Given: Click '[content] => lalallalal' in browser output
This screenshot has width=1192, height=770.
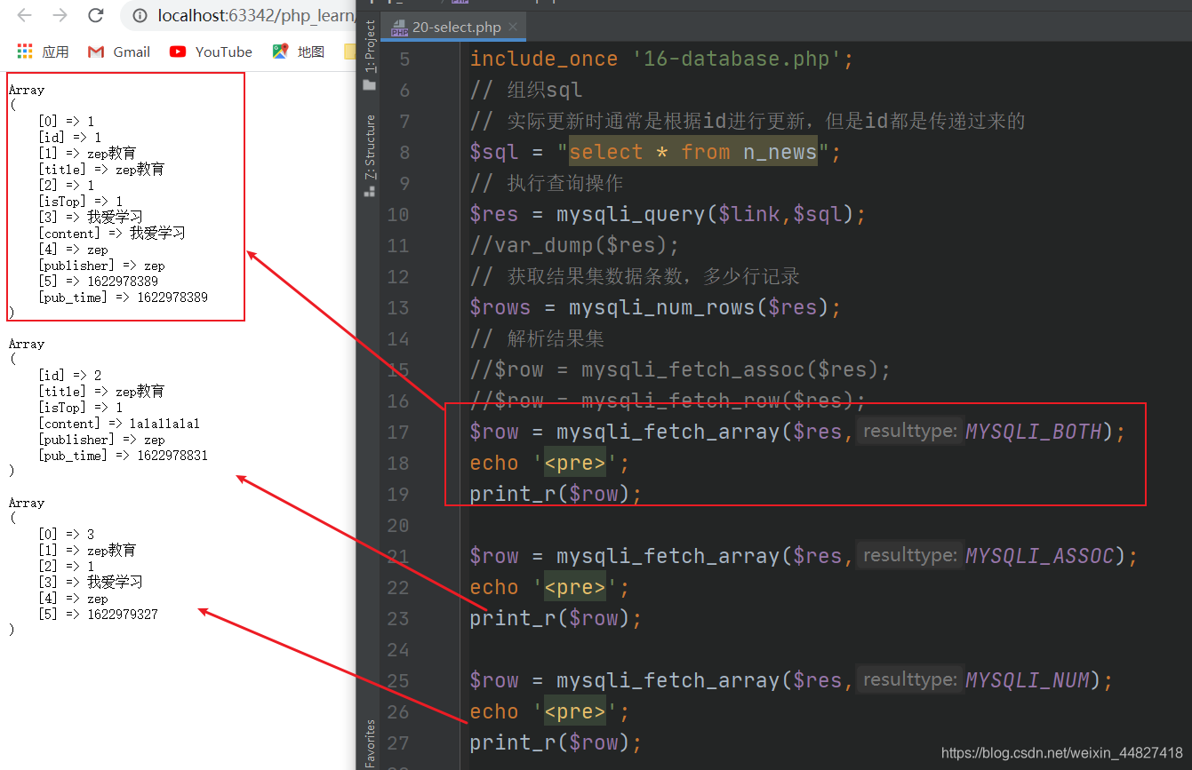Looking at the screenshot, I should (119, 424).
